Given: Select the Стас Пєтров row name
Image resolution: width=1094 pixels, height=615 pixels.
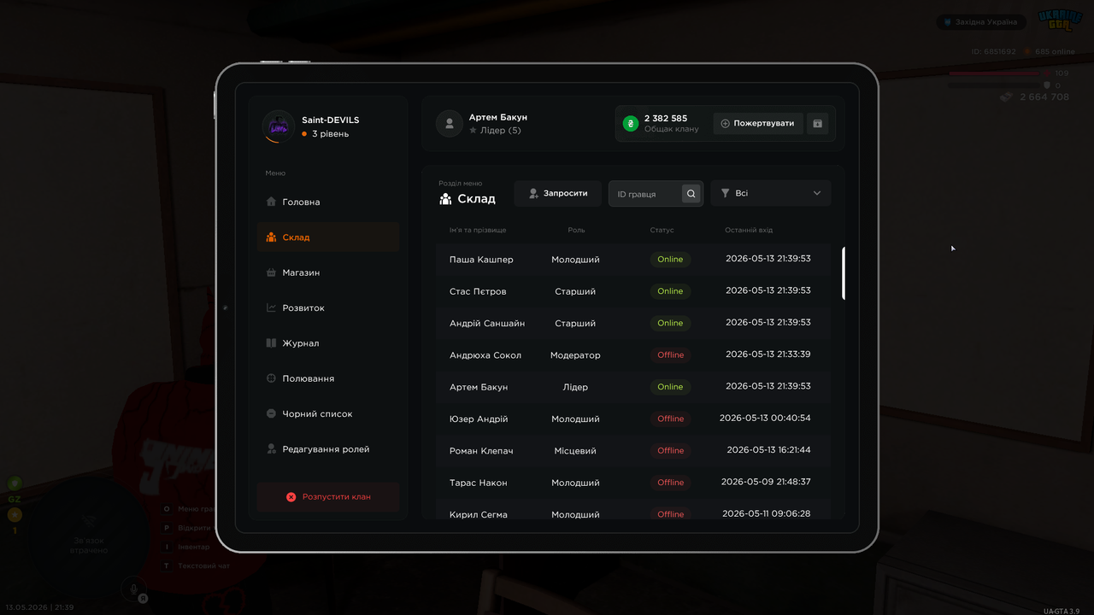Looking at the screenshot, I should tap(478, 291).
